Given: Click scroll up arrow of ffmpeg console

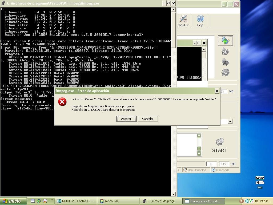Looking at the screenshot, I should (173, 10).
